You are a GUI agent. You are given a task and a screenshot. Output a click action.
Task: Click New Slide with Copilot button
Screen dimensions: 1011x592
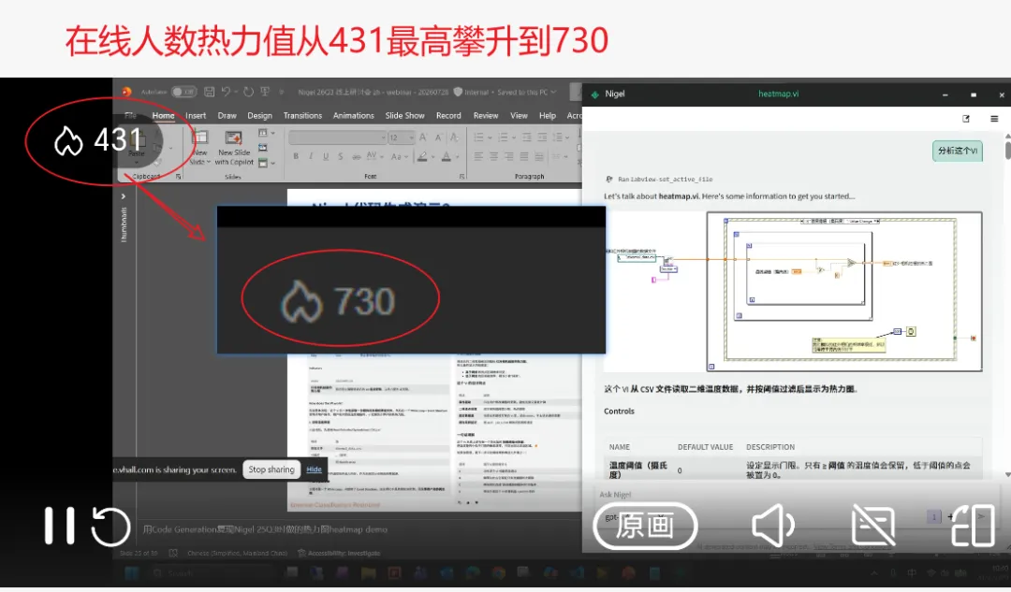234,146
